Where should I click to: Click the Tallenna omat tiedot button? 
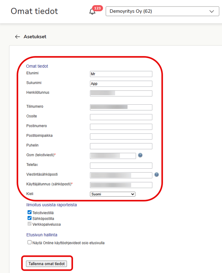[x=47, y=264]
